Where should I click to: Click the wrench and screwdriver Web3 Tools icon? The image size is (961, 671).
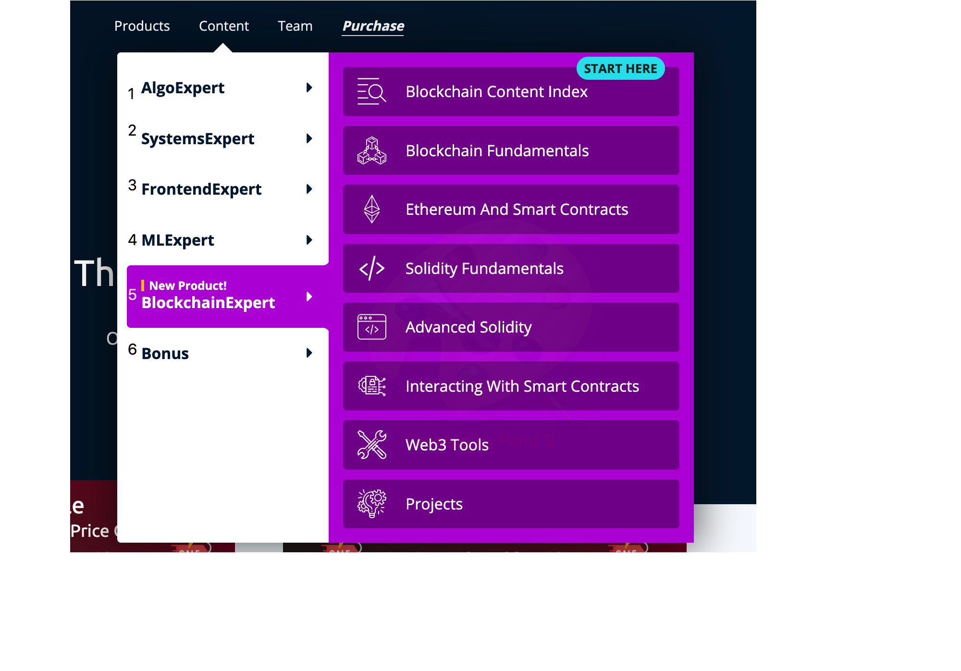[x=371, y=445]
